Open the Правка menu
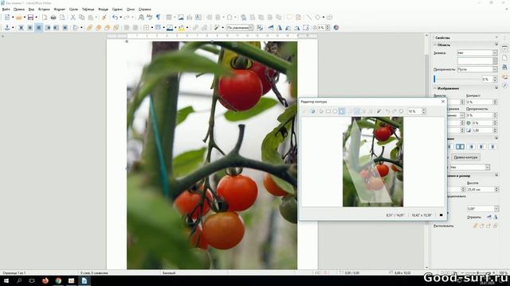The width and height of the screenshot is (510, 286). pyautogui.click(x=19, y=10)
